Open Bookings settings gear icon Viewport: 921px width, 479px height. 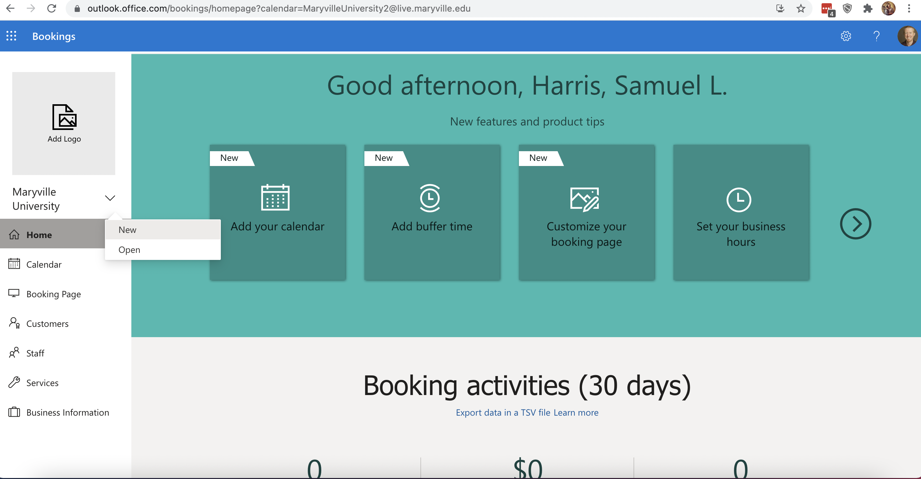click(x=846, y=36)
